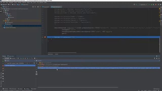Select the args variable row
Viewport: 162px width, 91px height.
point(99,63)
